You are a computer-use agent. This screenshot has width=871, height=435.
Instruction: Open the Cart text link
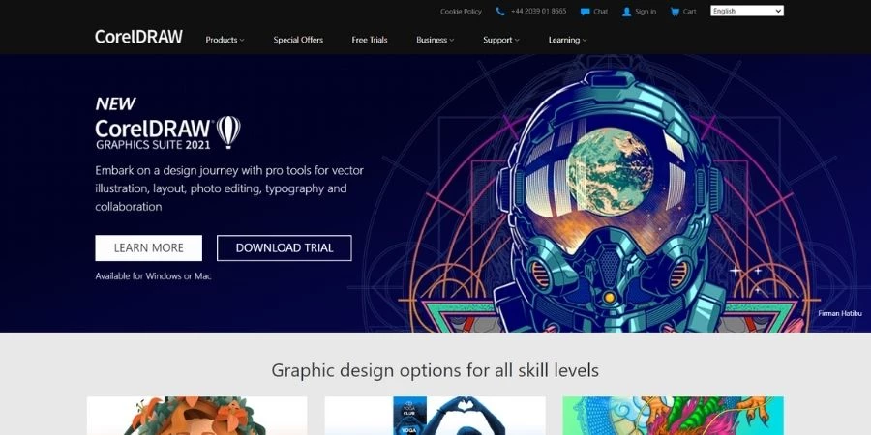pyautogui.click(x=689, y=12)
